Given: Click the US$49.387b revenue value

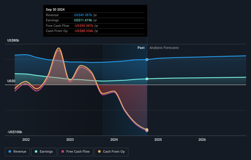Looking at the screenshot, I should point(83,15).
